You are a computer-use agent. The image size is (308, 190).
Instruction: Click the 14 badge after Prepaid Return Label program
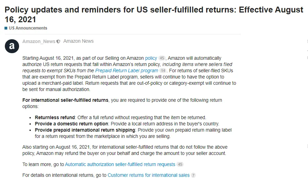(x=163, y=71)
